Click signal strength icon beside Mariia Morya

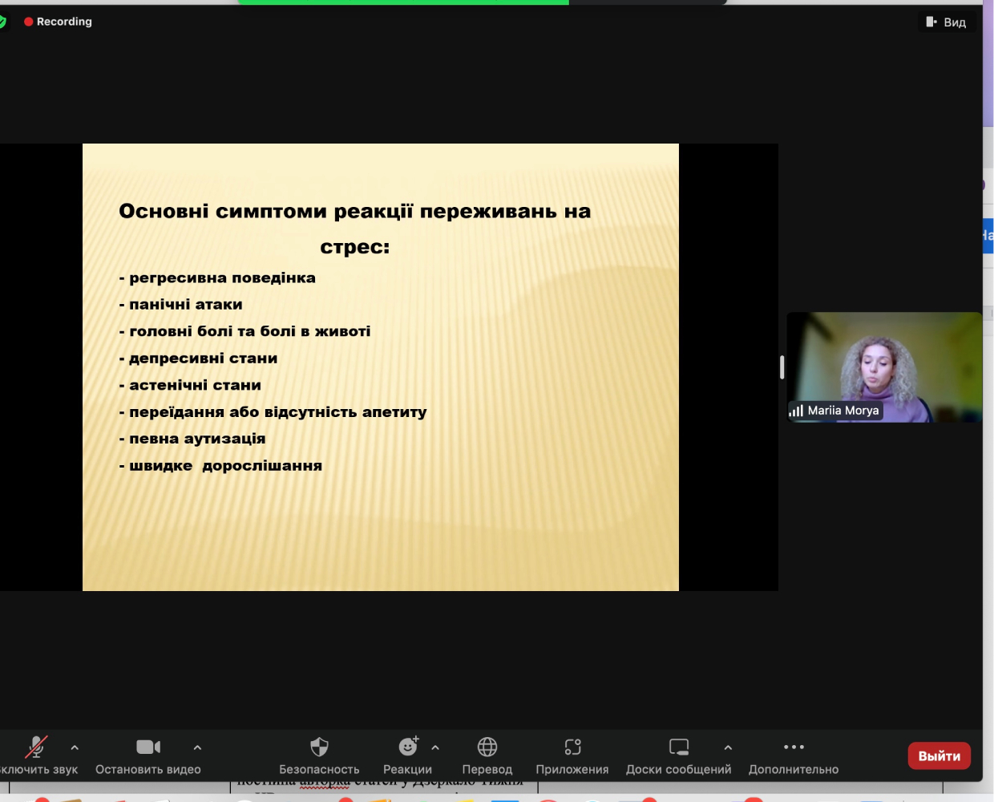(796, 411)
